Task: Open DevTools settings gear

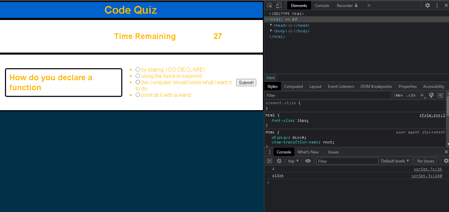Action: click(428, 5)
